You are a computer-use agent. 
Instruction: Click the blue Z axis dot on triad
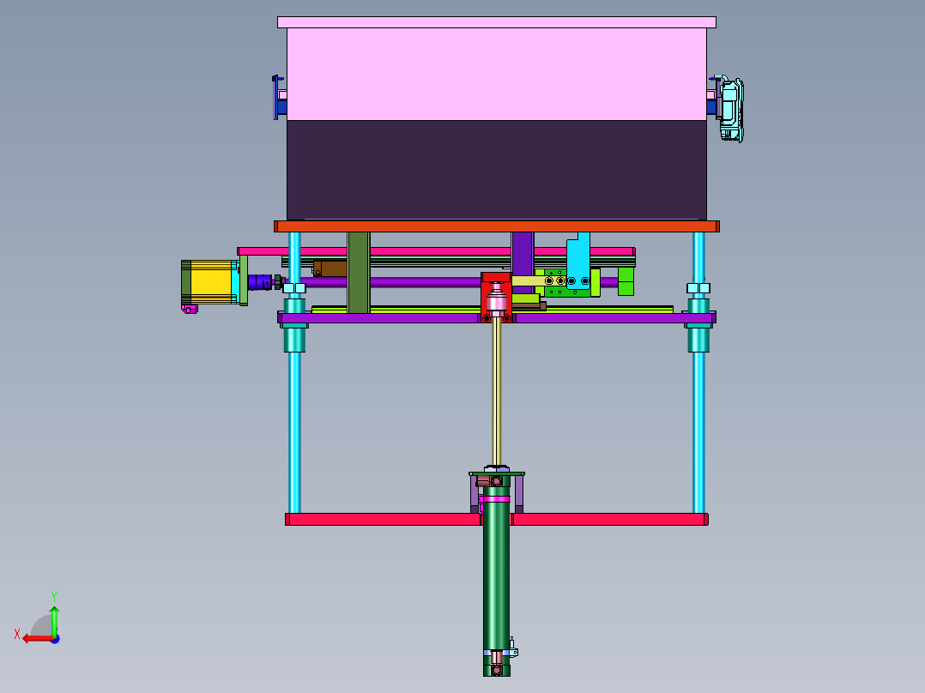pos(56,639)
